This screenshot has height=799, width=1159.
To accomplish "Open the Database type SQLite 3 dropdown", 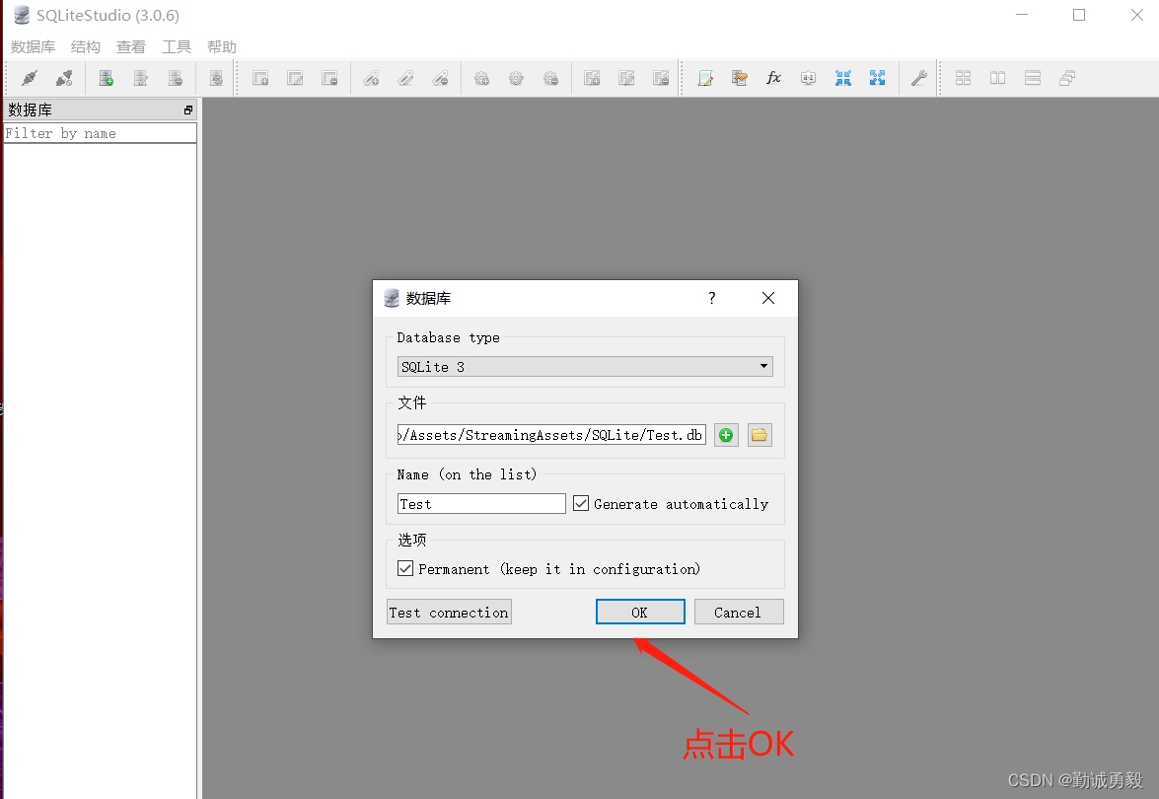I will pos(585,367).
